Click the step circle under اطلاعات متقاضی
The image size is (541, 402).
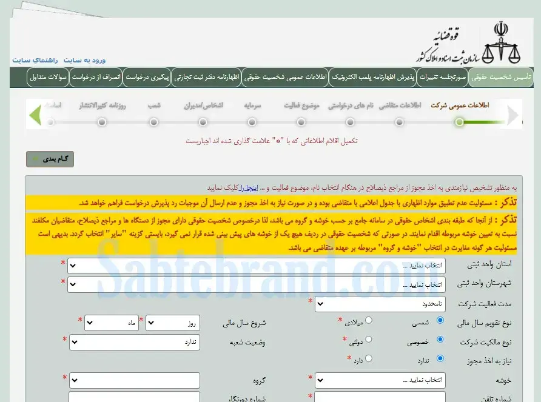(x=400, y=122)
